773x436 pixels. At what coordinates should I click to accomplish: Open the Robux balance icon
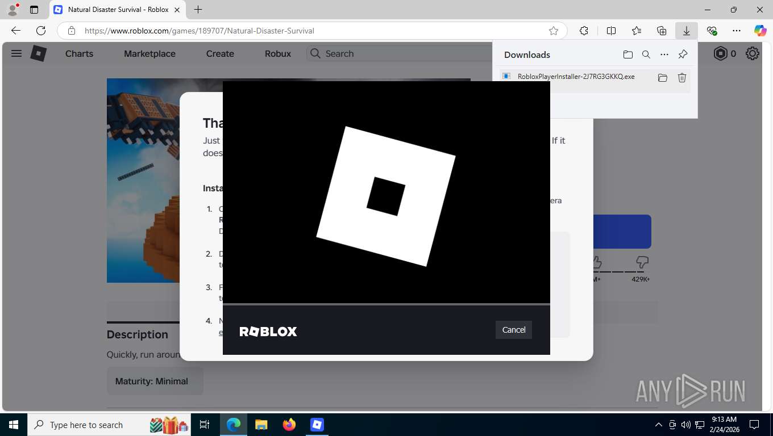(721, 53)
